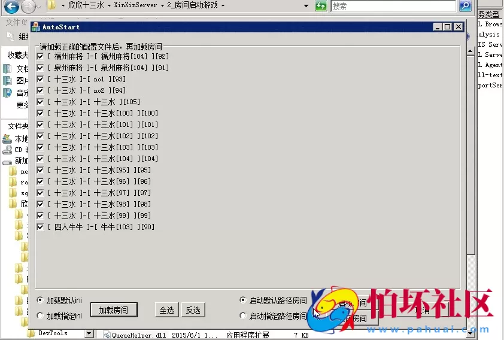Viewport: 504px width, 340px height.
Task: Click the search magnifier button
Action: (x=465, y=6)
